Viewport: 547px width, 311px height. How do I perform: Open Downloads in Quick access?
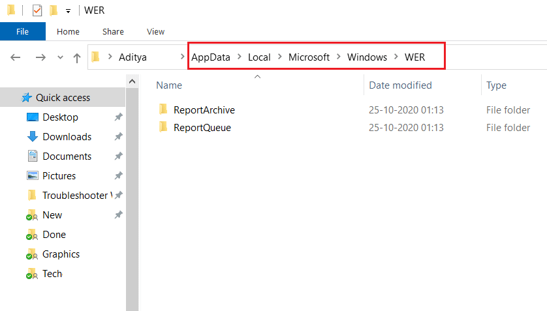67,137
